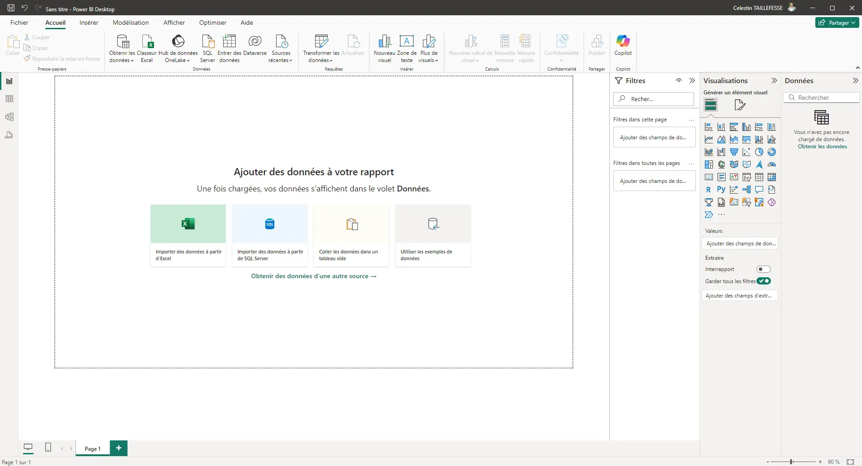Pick the scatter chart visual

click(x=746, y=152)
